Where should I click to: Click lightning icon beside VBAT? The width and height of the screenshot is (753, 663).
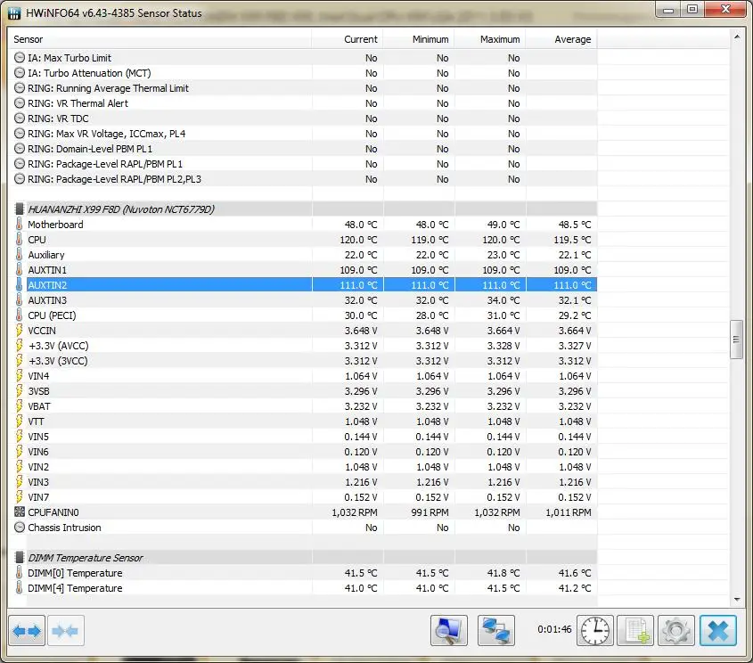click(20, 406)
